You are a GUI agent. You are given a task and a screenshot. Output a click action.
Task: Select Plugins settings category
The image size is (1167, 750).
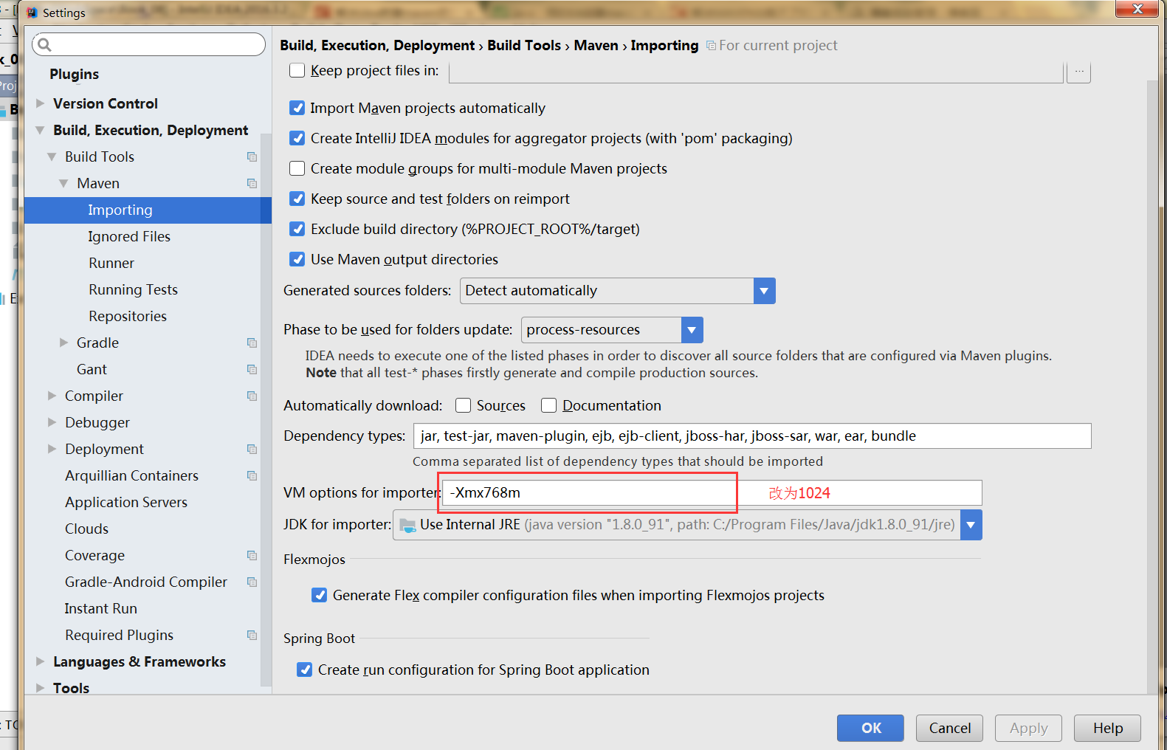[74, 74]
